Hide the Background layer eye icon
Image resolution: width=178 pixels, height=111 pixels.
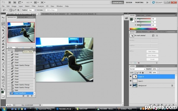(131, 85)
